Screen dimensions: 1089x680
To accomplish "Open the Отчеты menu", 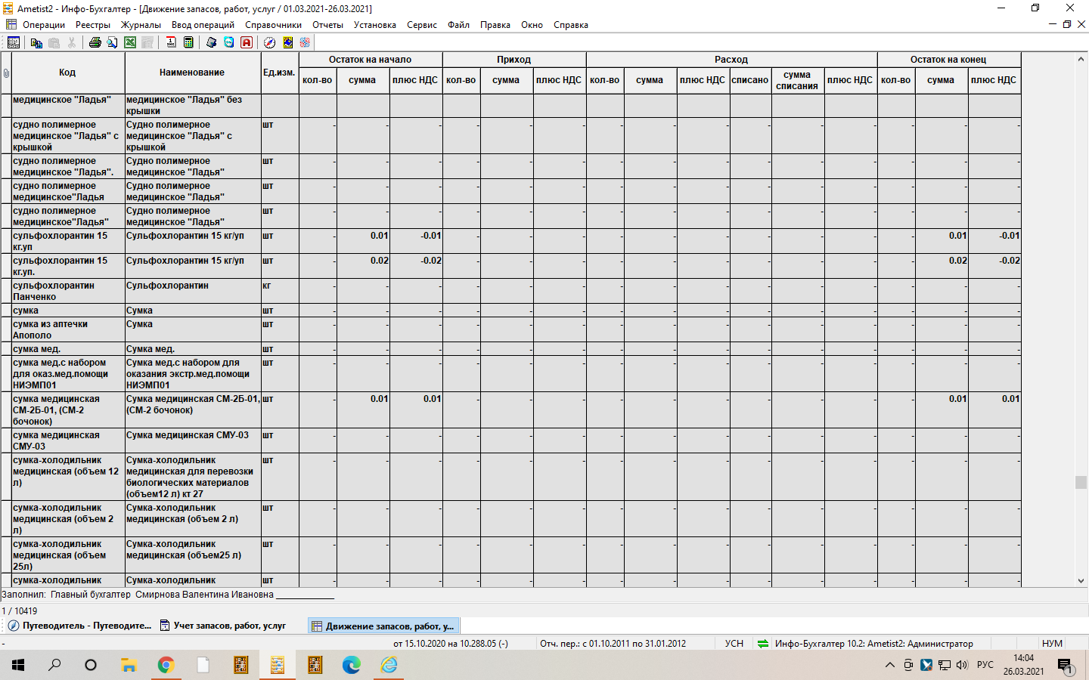I will pyautogui.click(x=327, y=25).
